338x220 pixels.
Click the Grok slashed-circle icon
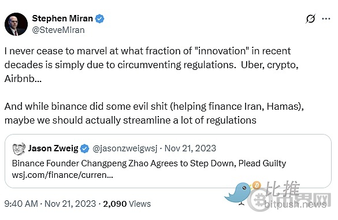(x=311, y=18)
